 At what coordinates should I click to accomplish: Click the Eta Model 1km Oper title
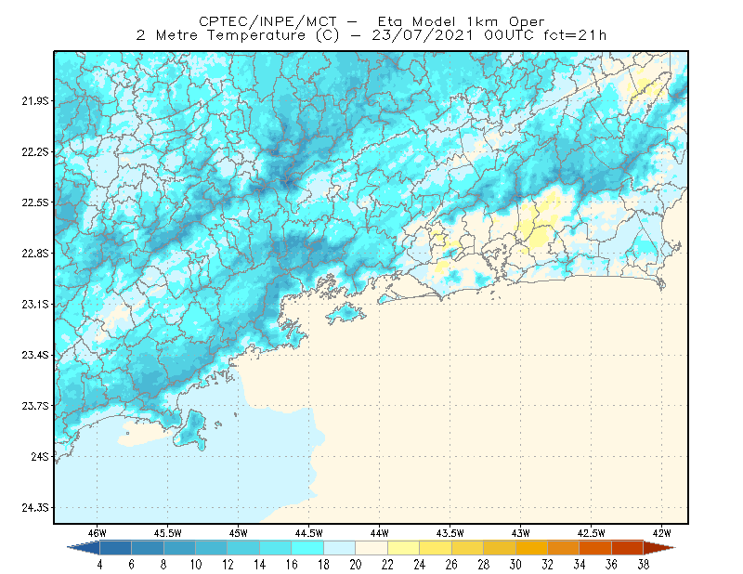461,21
